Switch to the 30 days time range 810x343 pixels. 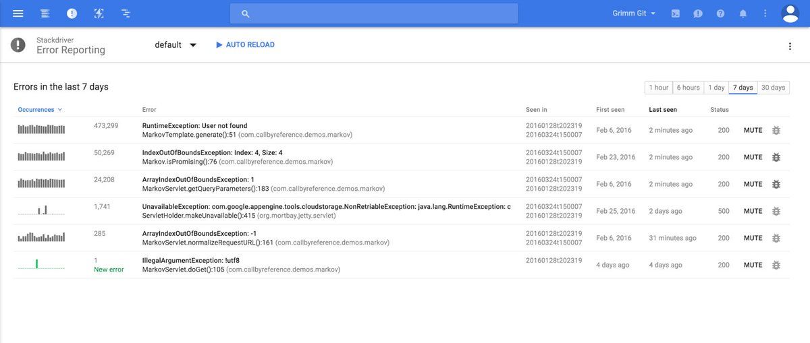(773, 88)
